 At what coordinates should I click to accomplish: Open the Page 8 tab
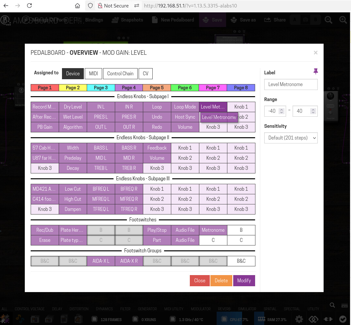click(x=241, y=87)
